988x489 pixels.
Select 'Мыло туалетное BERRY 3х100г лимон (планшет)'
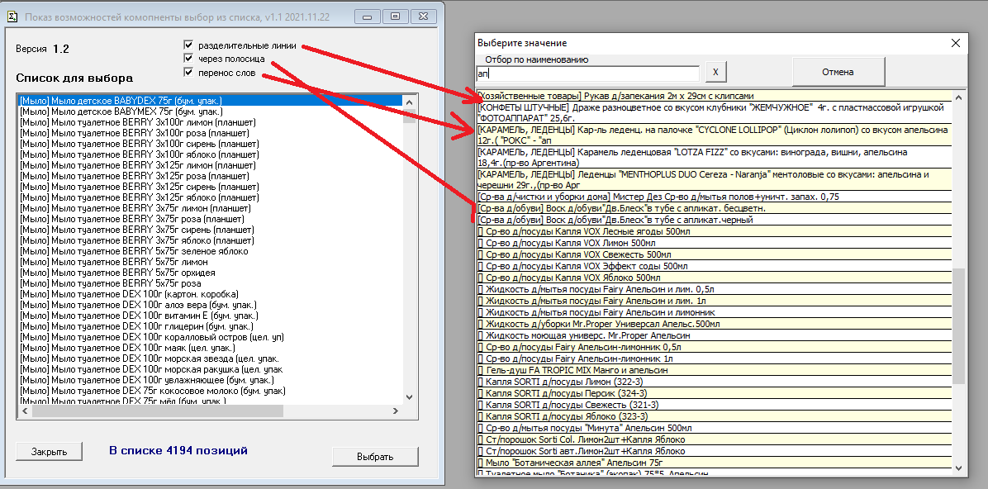pyautogui.click(x=211, y=121)
